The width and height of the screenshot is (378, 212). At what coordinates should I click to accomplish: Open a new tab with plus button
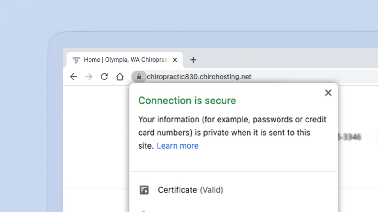click(x=193, y=60)
